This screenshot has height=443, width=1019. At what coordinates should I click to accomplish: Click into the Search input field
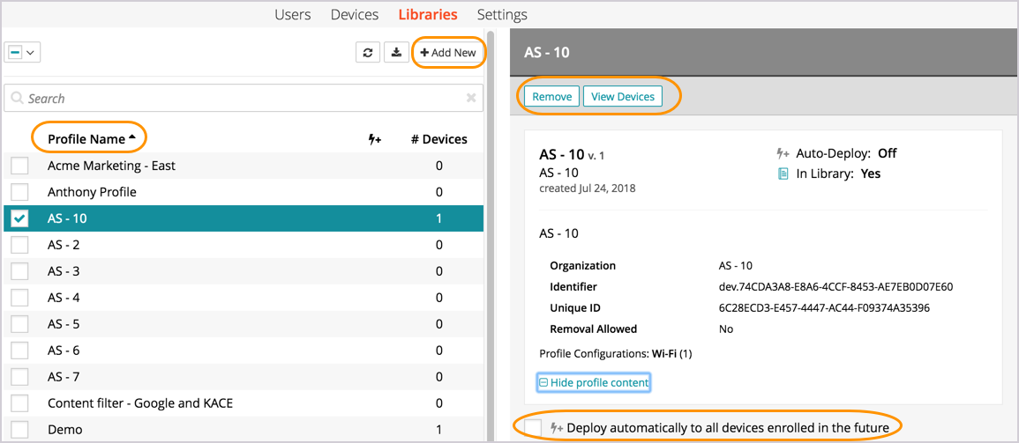click(238, 99)
